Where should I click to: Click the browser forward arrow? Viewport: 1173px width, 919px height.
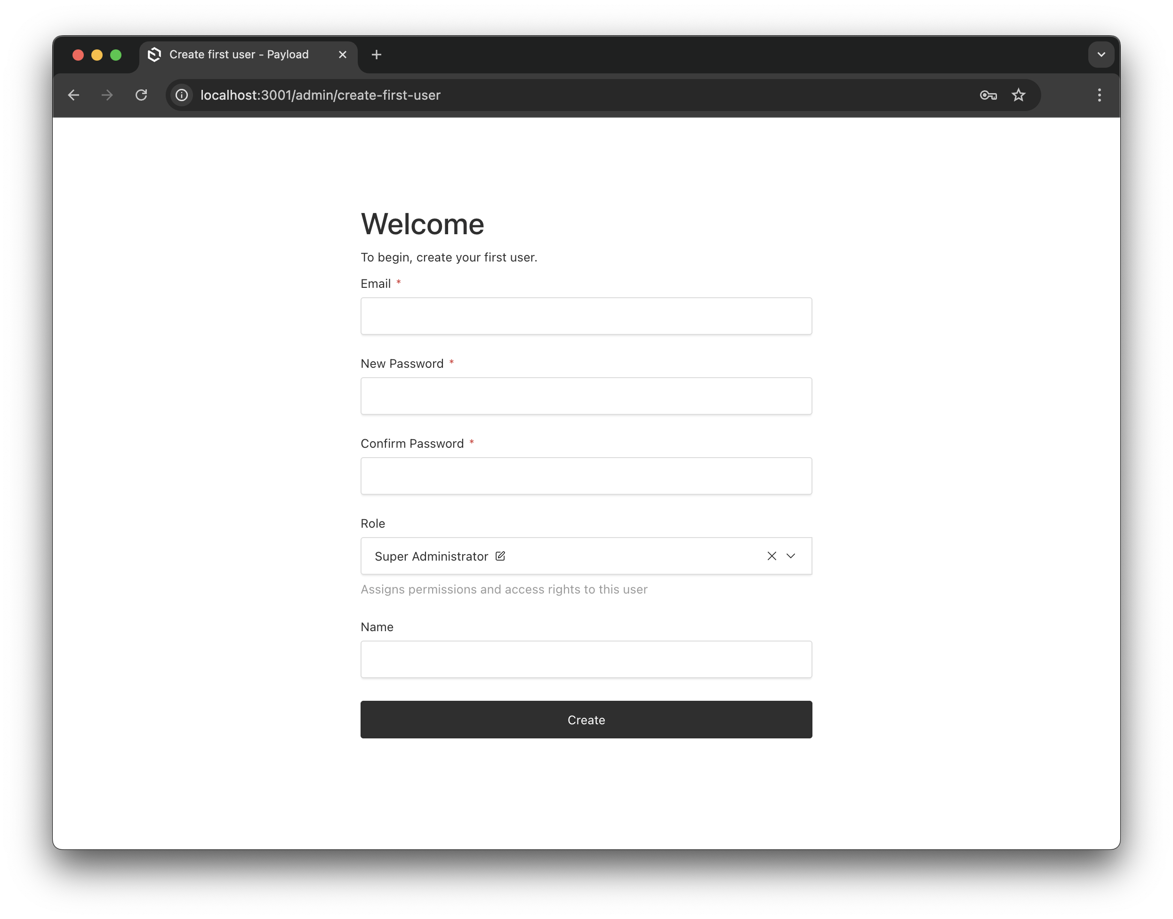point(107,95)
